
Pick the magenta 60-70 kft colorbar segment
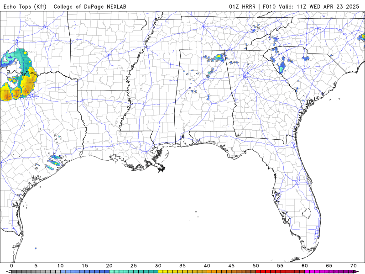click(329, 272)
